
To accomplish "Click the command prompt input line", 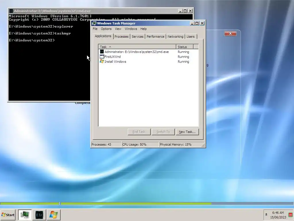I will pyautogui.click(x=32, y=40).
